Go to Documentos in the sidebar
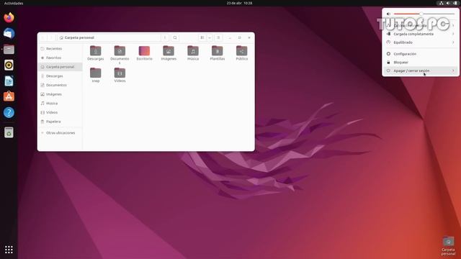The image size is (461, 259). [x=61, y=85]
